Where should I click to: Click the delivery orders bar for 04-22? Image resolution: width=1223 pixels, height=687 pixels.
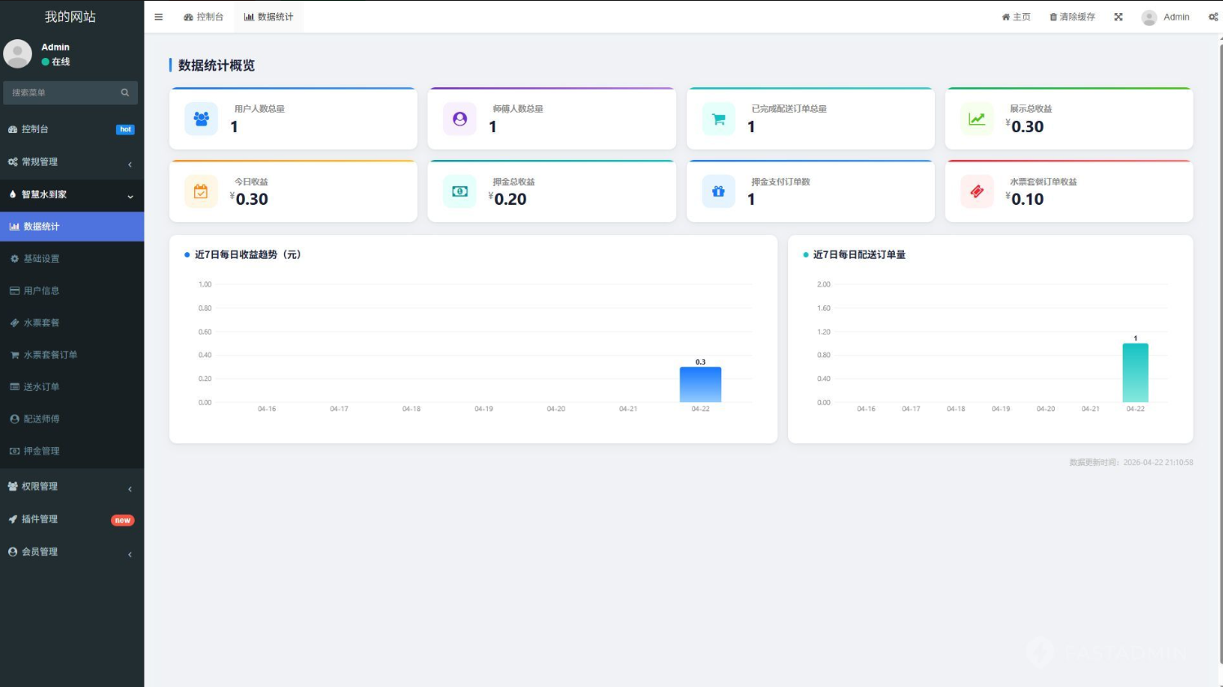1135,373
